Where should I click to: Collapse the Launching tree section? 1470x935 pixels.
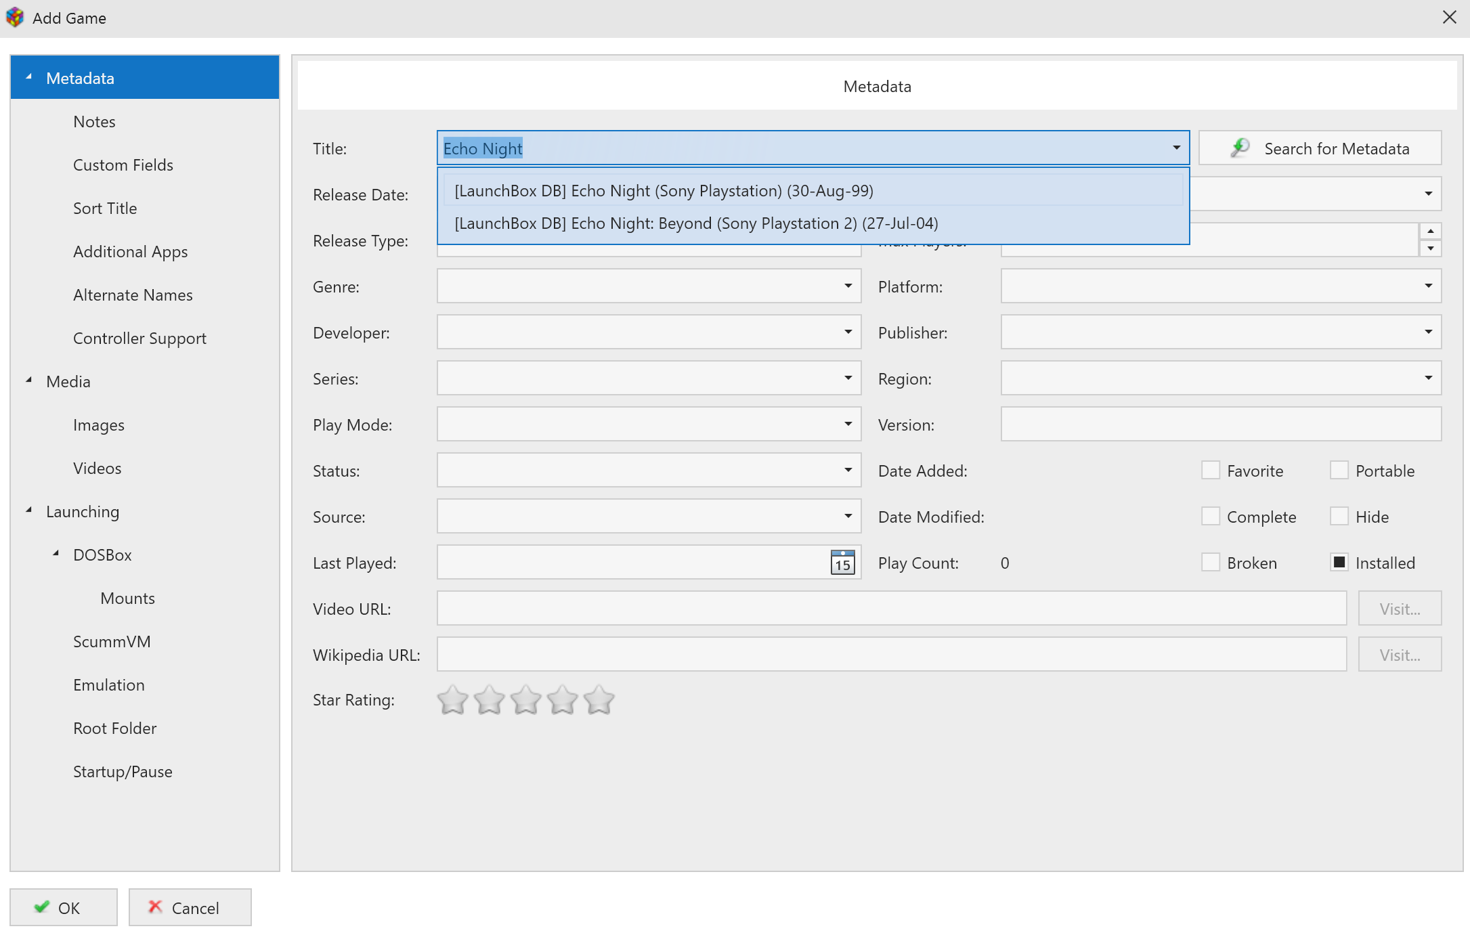click(x=29, y=510)
